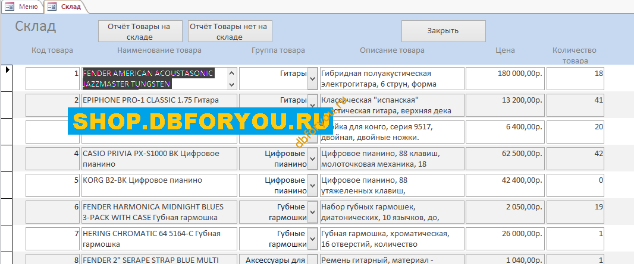Click description Ремень гитарный, материал
Viewport: 634px width, 264px height.
392,259
